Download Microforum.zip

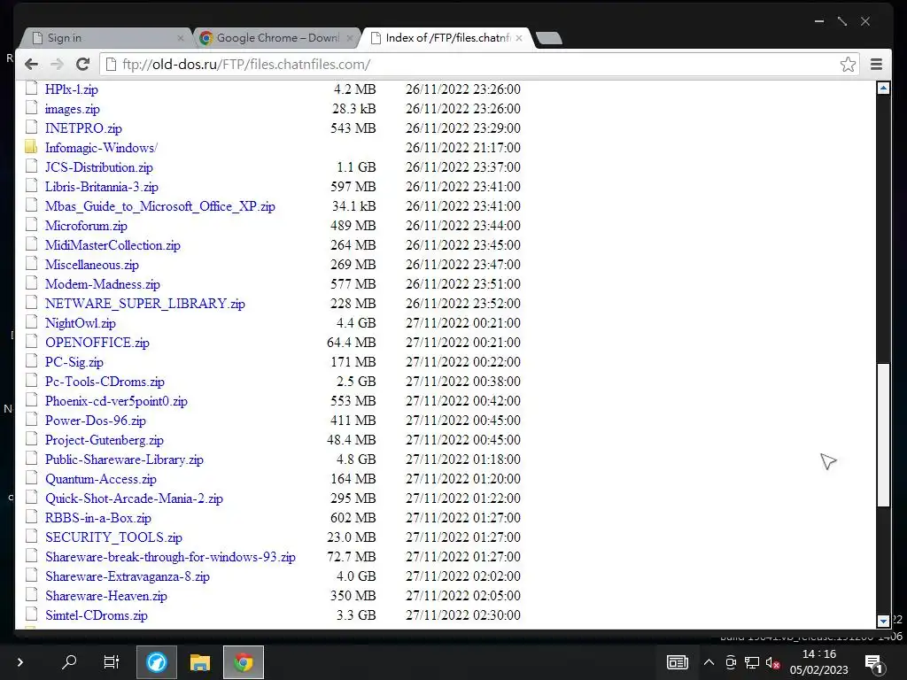(x=86, y=226)
